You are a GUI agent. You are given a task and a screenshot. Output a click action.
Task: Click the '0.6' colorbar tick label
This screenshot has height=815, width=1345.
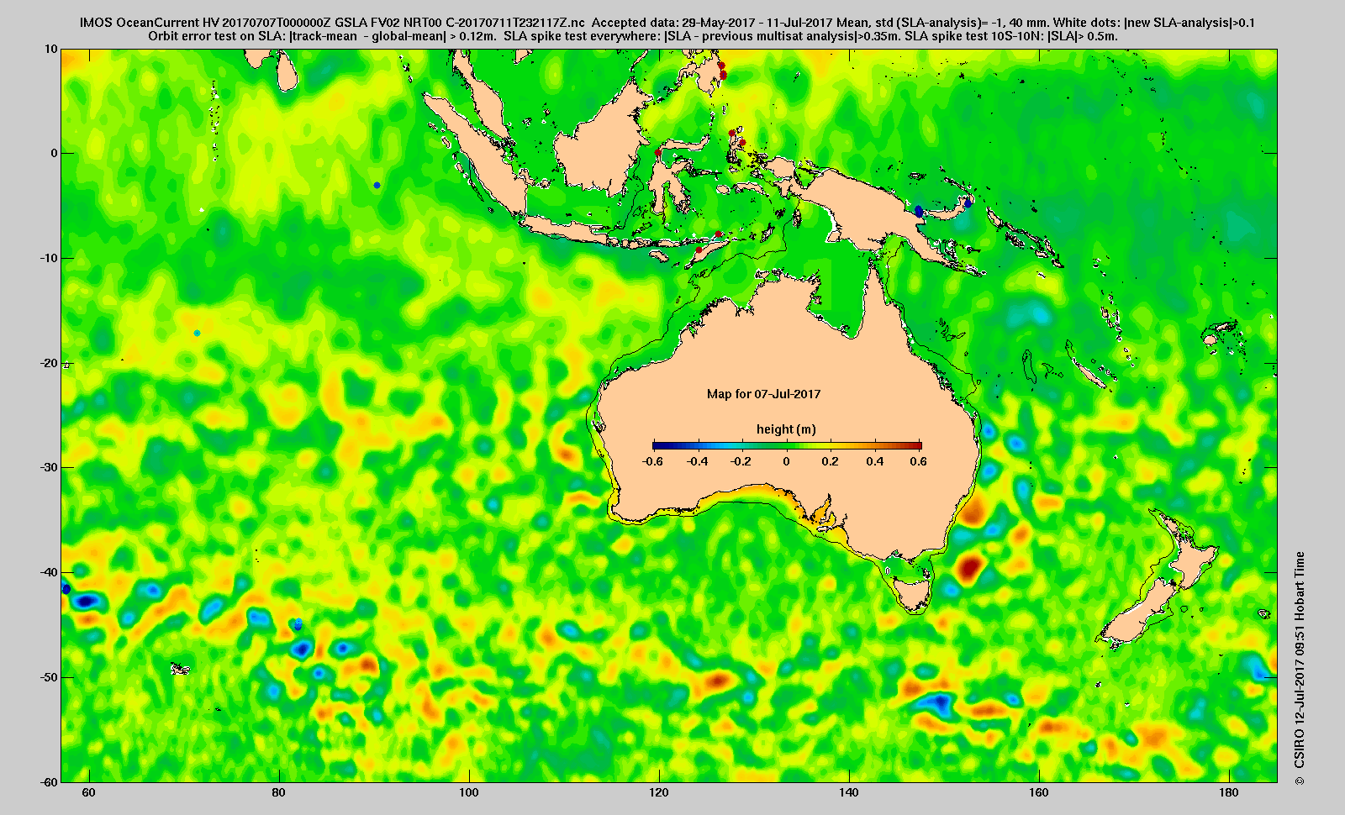click(919, 461)
